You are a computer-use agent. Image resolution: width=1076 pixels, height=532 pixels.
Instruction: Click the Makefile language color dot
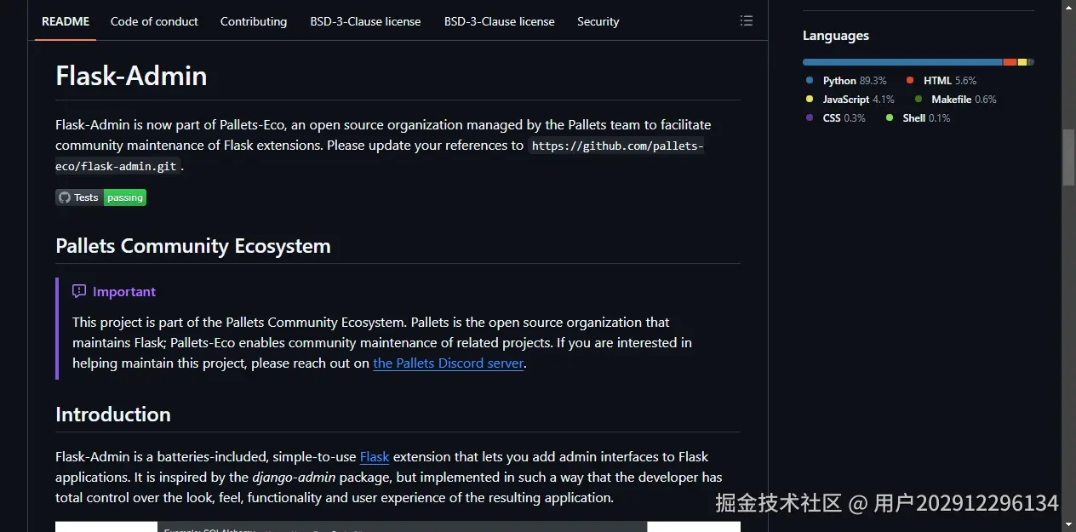[918, 100]
